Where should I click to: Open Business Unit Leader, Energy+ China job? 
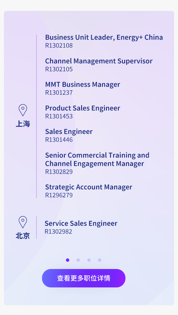[x=104, y=37]
